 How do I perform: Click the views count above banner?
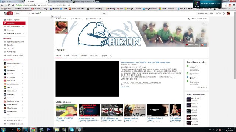tap(76, 19)
